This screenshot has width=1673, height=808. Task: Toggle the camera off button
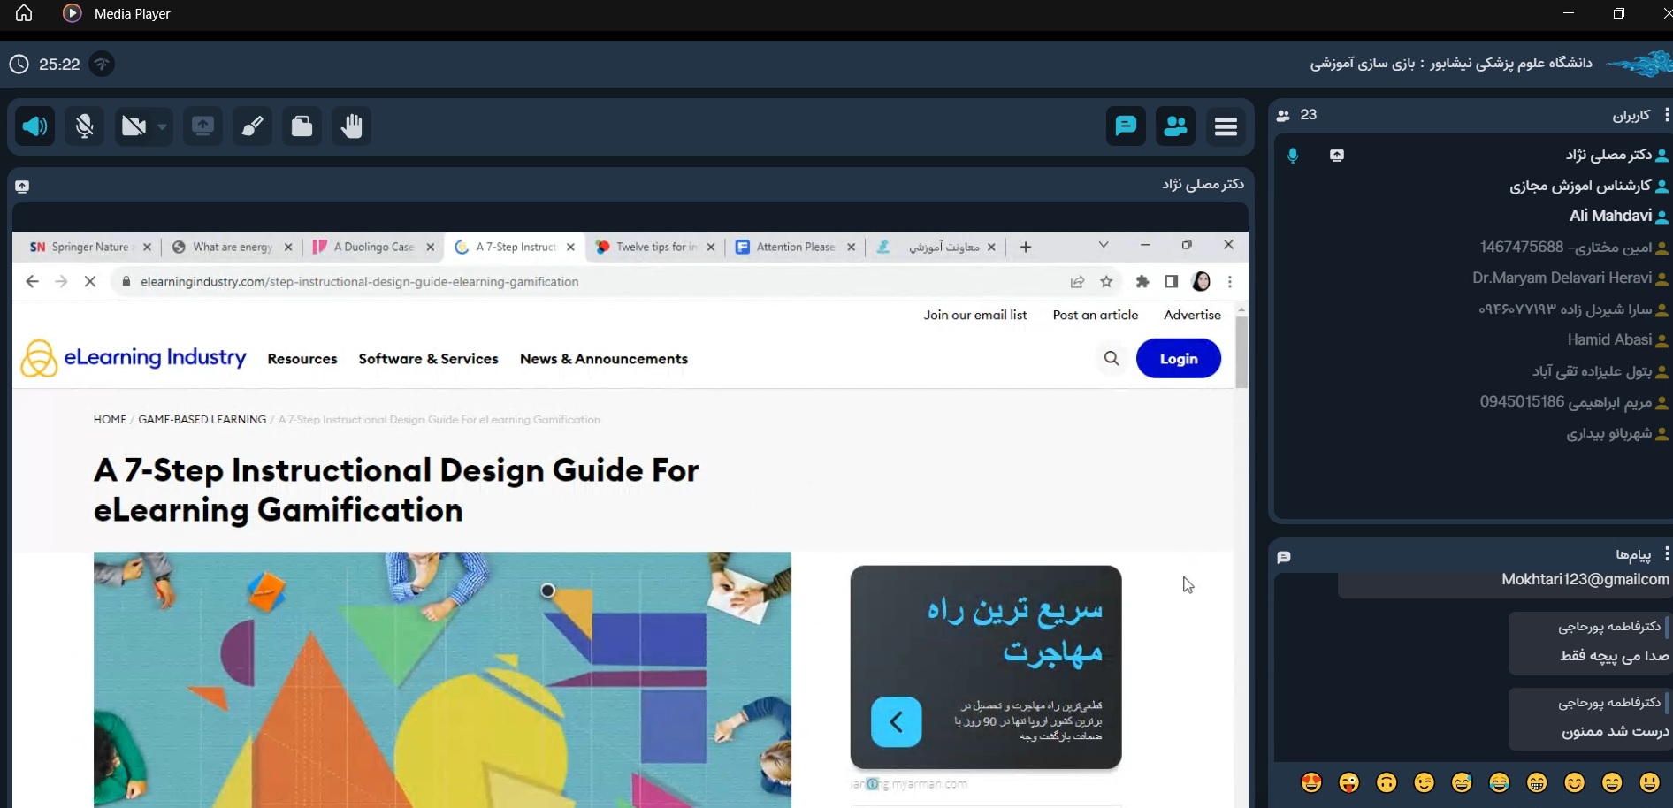[134, 126]
